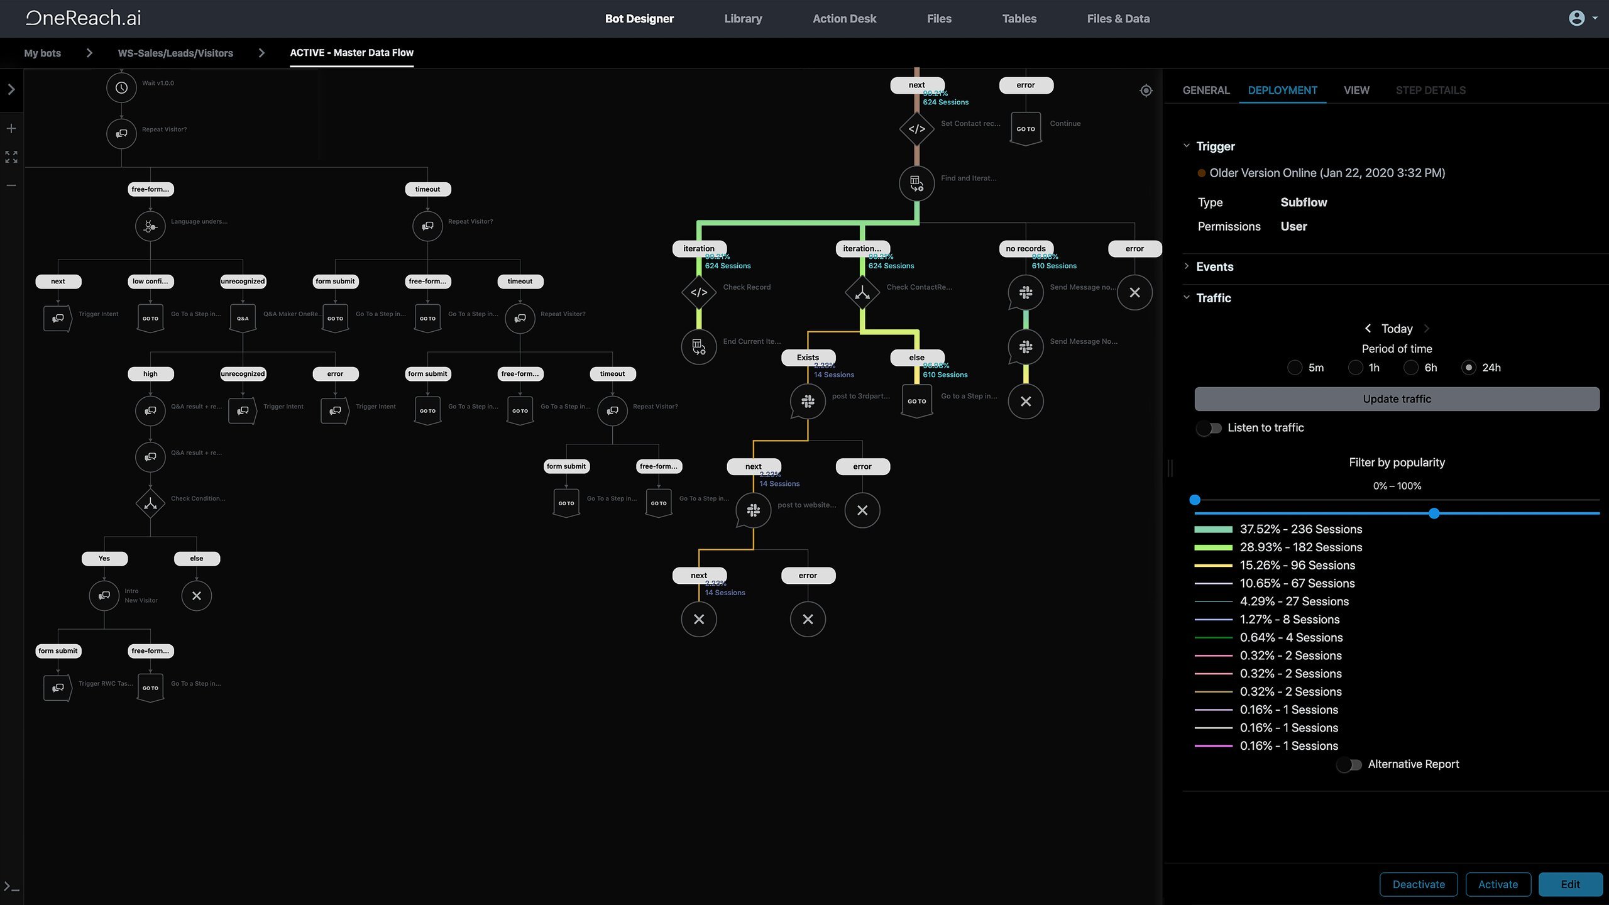
Task: Zoom in with the plus icon
Action: click(x=11, y=129)
